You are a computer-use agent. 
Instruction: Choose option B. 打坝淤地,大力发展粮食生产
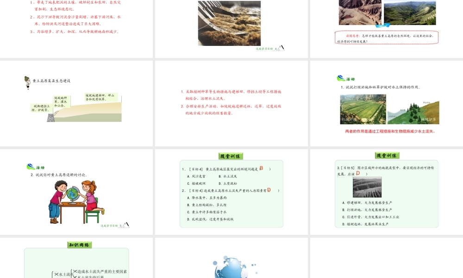367,210
